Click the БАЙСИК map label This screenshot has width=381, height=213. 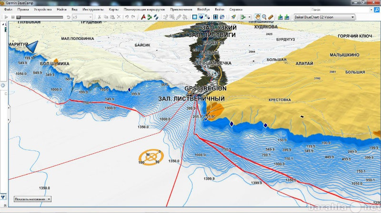tap(142, 45)
